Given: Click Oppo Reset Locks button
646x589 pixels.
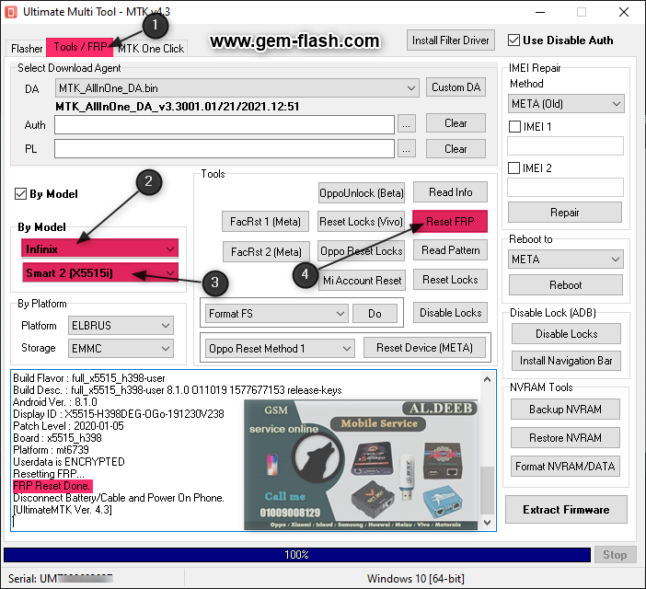Looking at the screenshot, I should 362,251.
